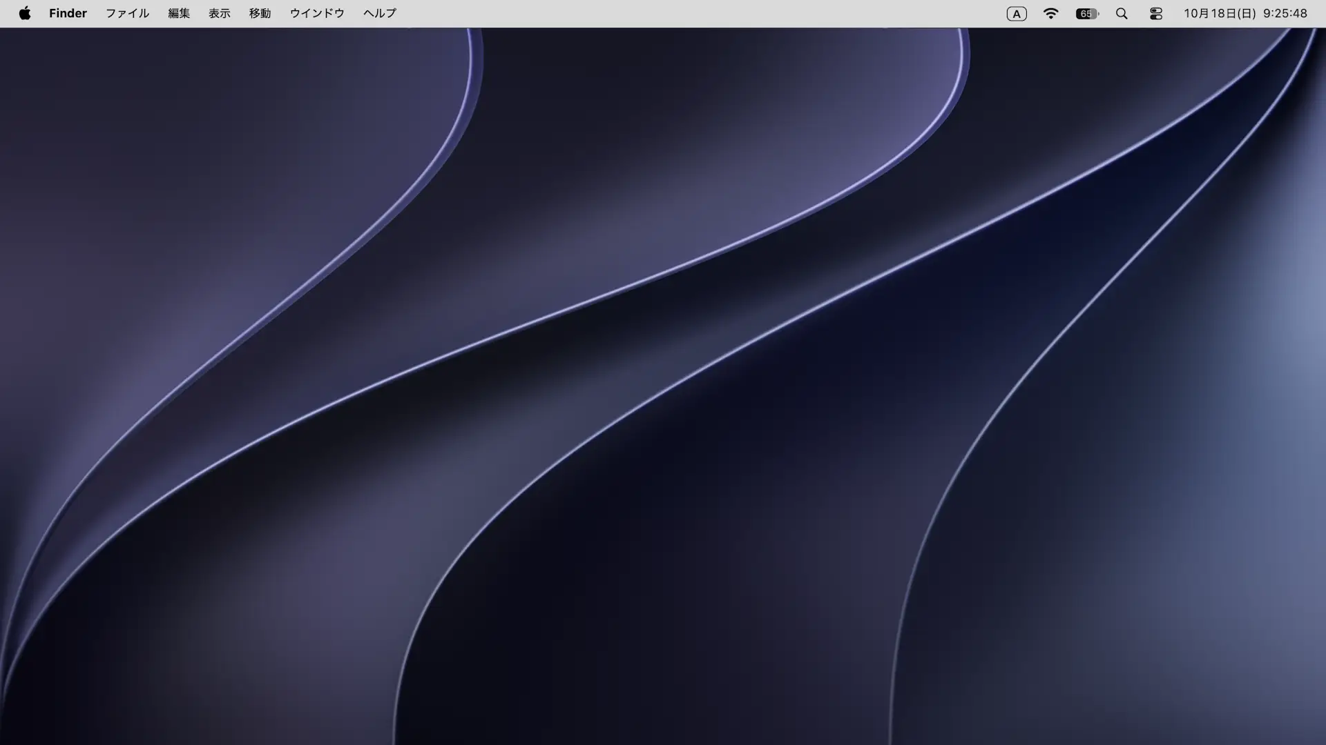The image size is (1326, 745).
Task: Open the Wi-Fi status menu
Action: click(1050, 13)
